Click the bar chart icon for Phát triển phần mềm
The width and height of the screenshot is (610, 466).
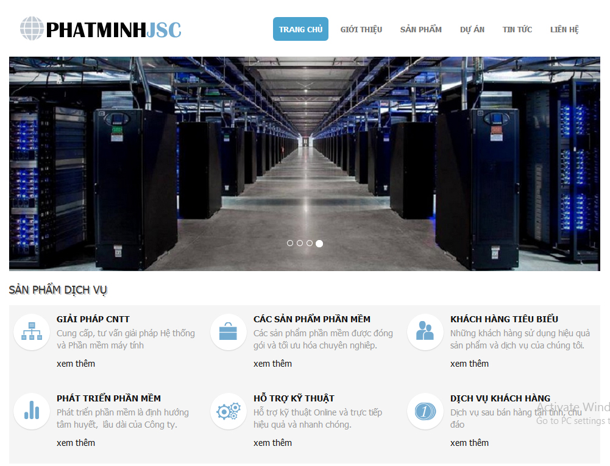click(31, 411)
